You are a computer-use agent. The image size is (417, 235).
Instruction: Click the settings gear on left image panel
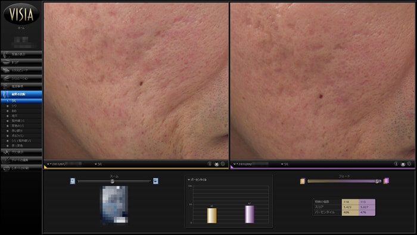click(223, 164)
